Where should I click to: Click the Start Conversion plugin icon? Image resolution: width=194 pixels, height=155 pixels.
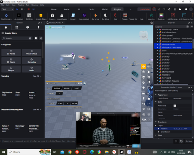tap(6, 17)
